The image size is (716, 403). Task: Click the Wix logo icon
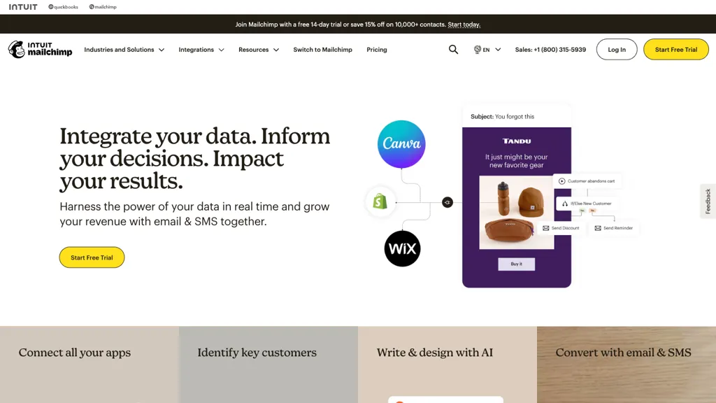(402, 249)
